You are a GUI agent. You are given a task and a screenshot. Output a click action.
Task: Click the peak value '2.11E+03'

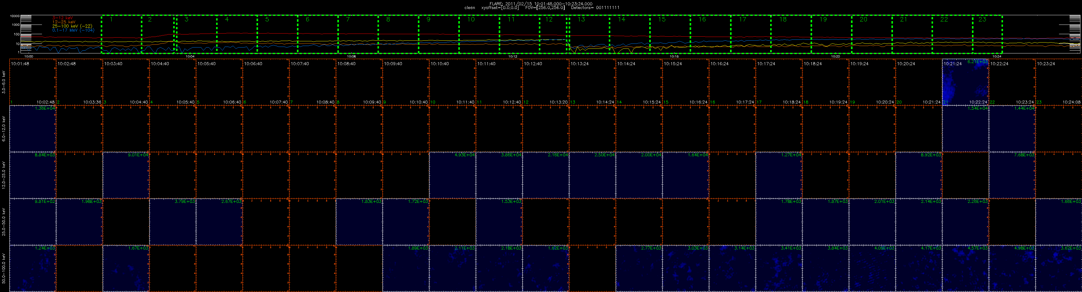click(465, 248)
